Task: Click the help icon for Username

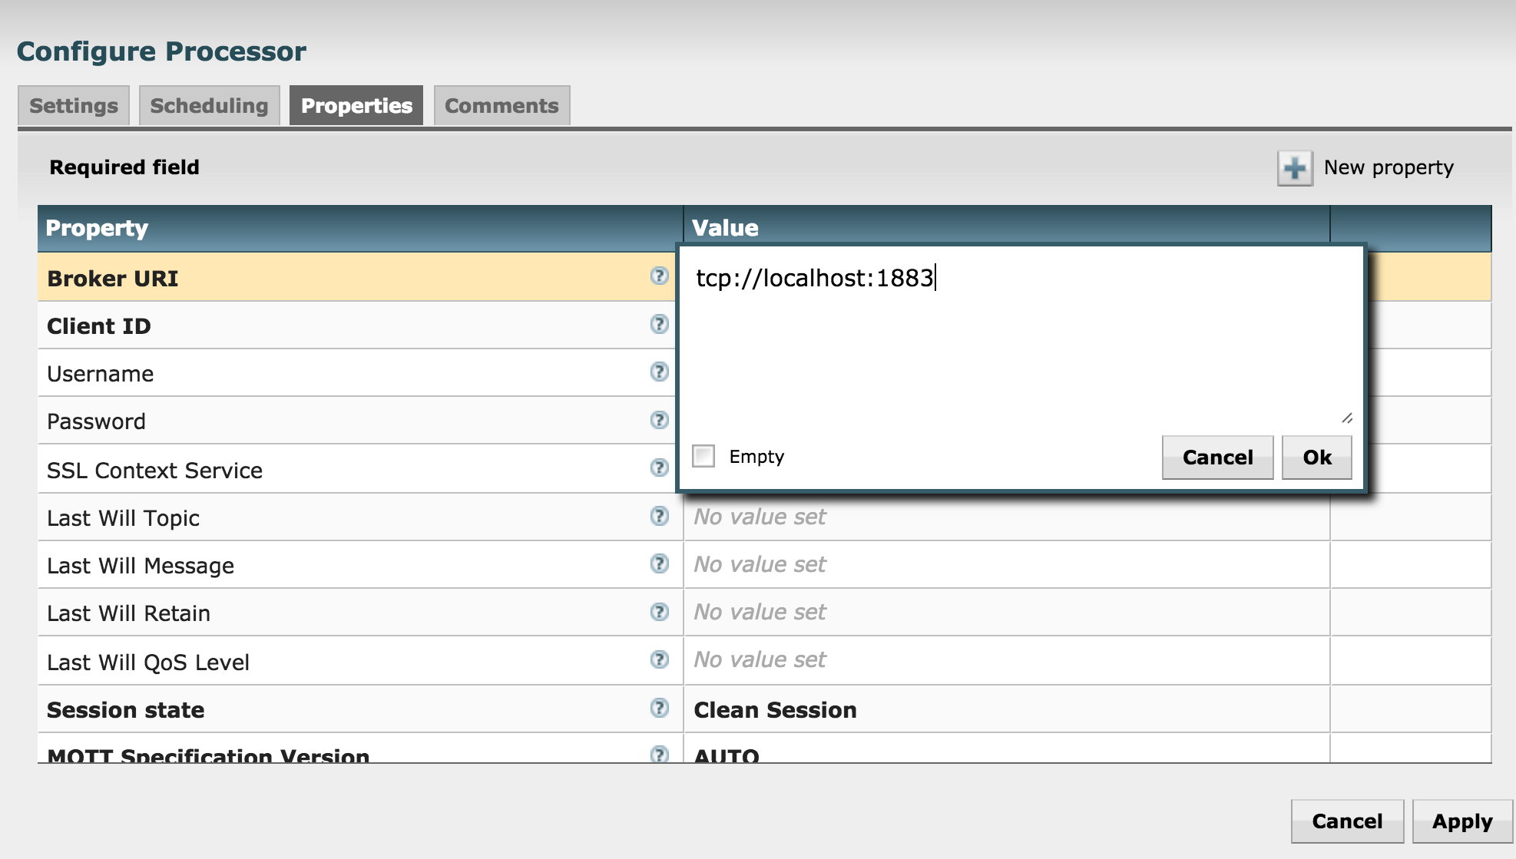Action: click(659, 372)
